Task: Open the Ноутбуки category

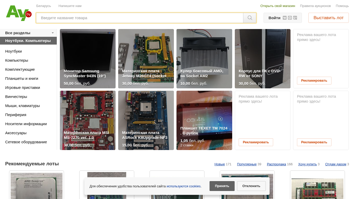Action: (x=13, y=51)
